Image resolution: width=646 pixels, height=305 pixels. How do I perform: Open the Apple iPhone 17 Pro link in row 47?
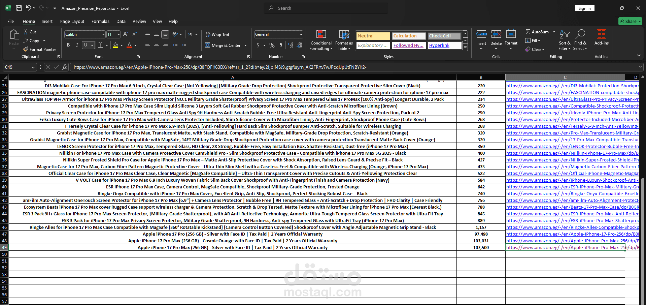point(572,234)
